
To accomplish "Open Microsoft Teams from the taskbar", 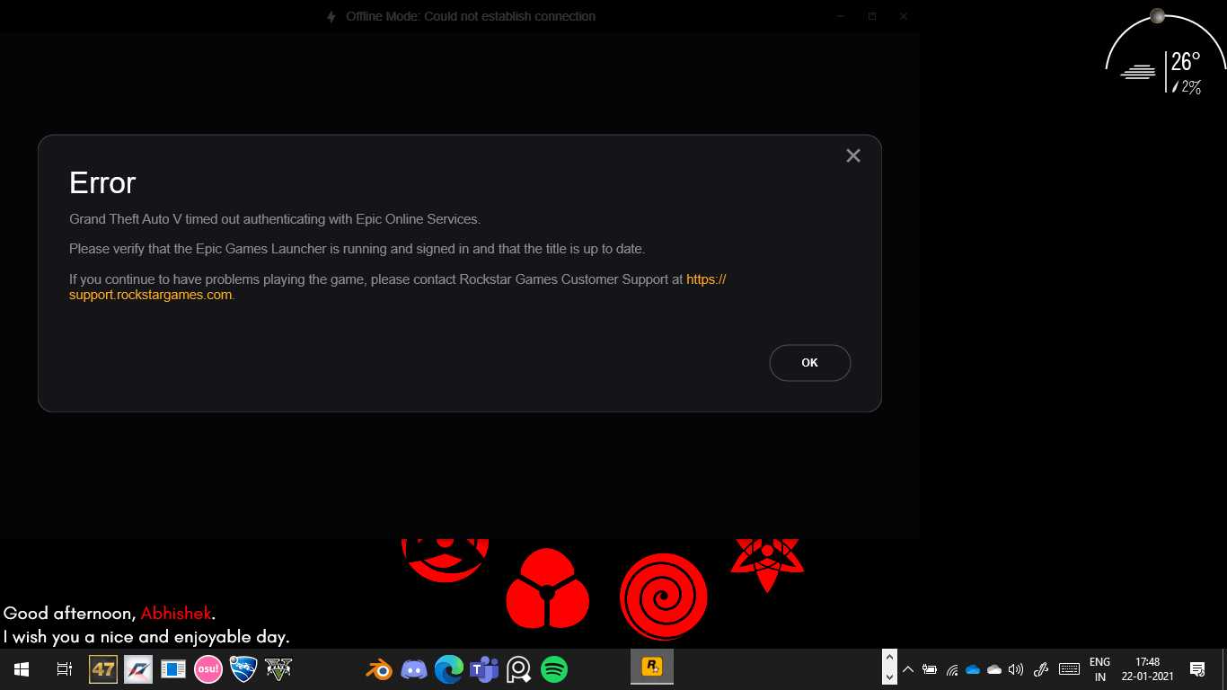I will pyautogui.click(x=483, y=668).
